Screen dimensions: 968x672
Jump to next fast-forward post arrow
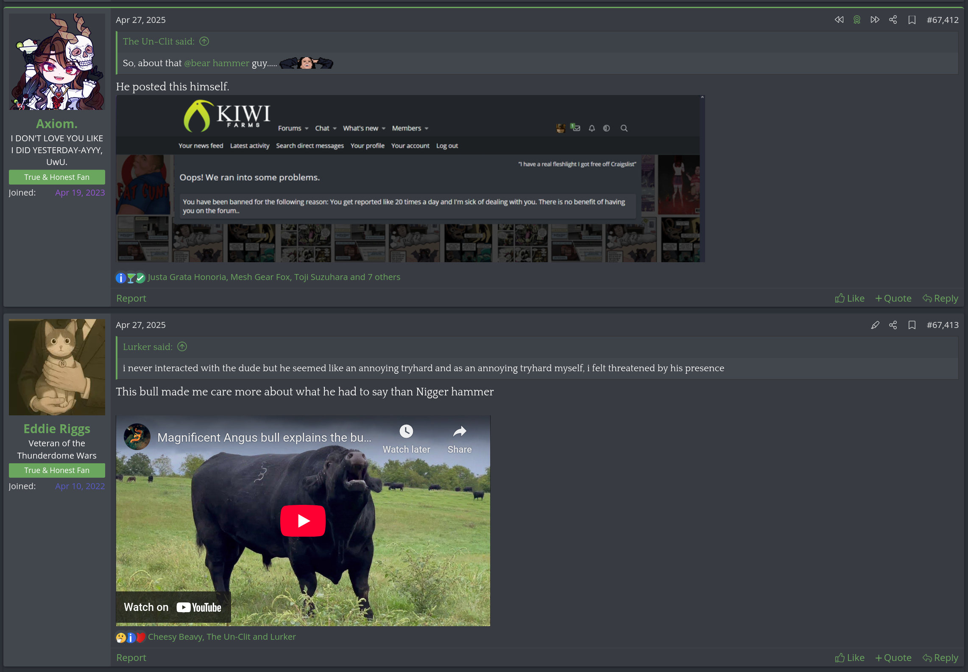[875, 20]
